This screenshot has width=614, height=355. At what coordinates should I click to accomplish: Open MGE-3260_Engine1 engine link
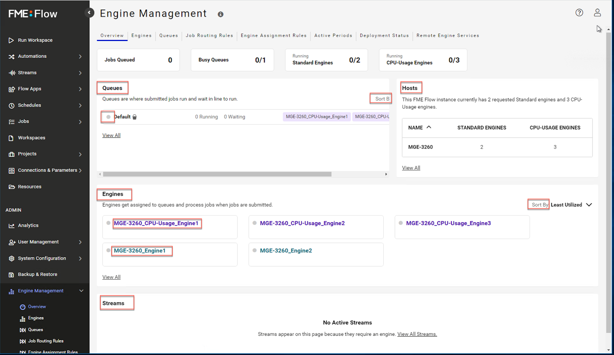pyautogui.click(x=140, y=251)
